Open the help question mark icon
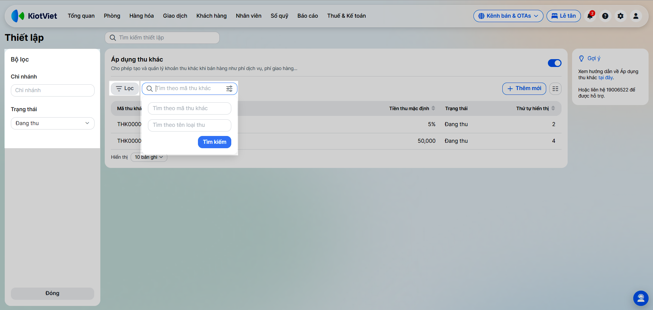Image resolution: width=653 pixels, height=310 pixels. point(605,16)
